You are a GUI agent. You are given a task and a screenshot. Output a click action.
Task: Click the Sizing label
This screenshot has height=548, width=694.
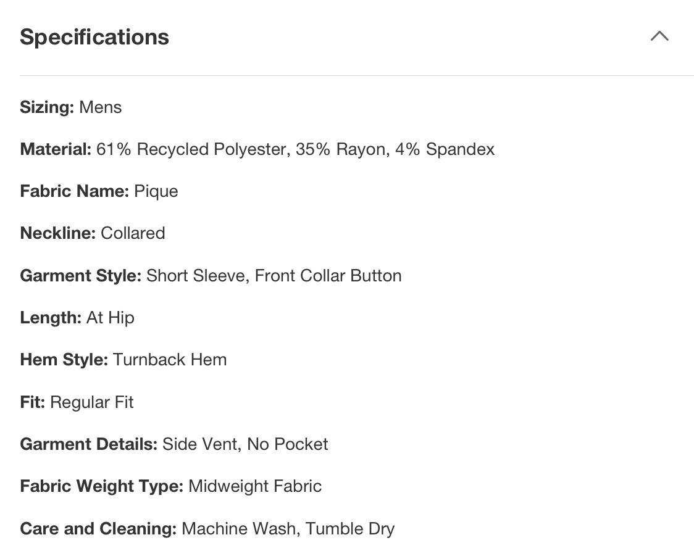click(47, 107)
